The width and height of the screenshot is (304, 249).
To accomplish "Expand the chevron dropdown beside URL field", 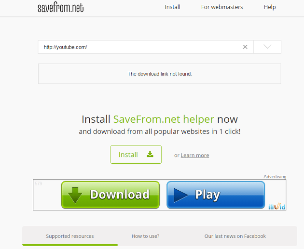I will point(267,47).
